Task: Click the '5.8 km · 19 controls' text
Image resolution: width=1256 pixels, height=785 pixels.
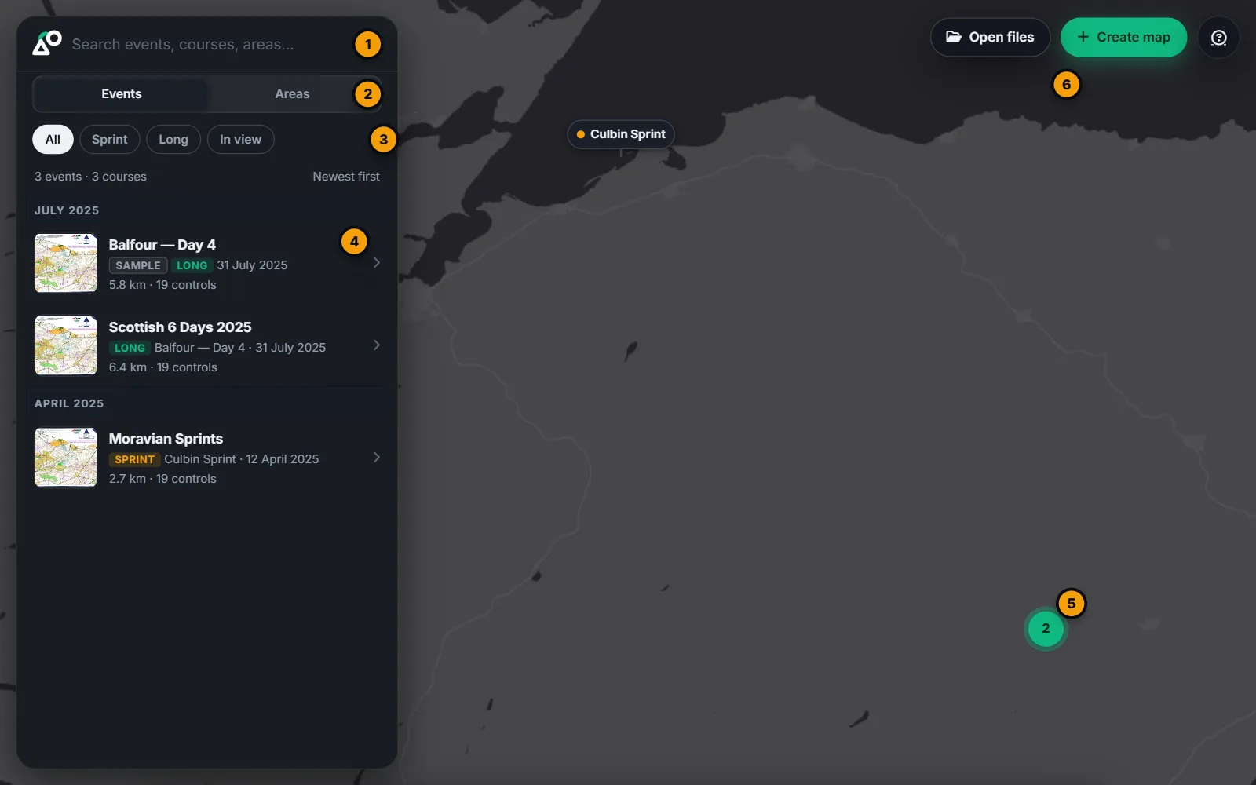Action: [x=162, y=285]
